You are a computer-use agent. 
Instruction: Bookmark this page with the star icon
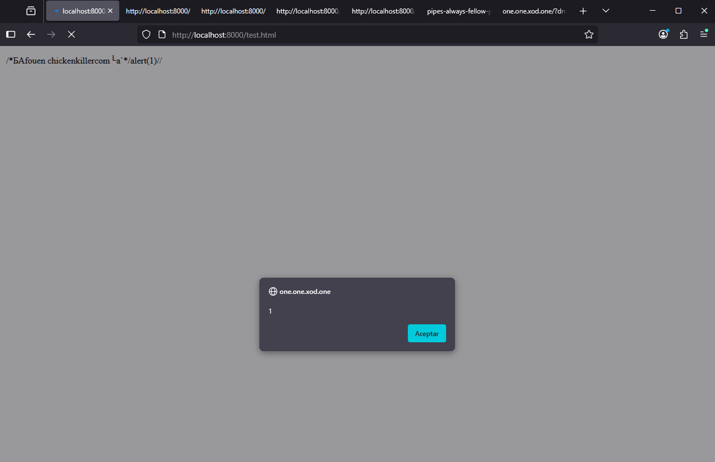(x=588, y=34)
